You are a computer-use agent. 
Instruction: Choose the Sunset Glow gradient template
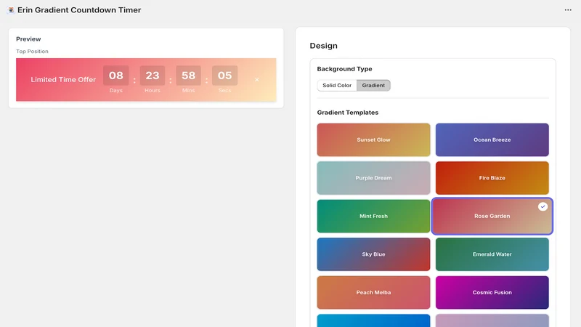pos(373,140)
